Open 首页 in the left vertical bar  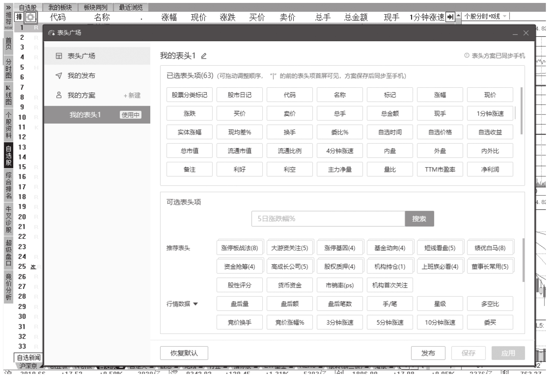(x=8, y=44)
